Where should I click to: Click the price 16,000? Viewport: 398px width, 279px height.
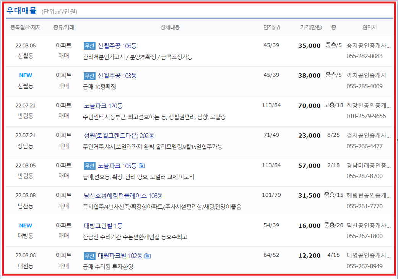click(x=309, y=226)
